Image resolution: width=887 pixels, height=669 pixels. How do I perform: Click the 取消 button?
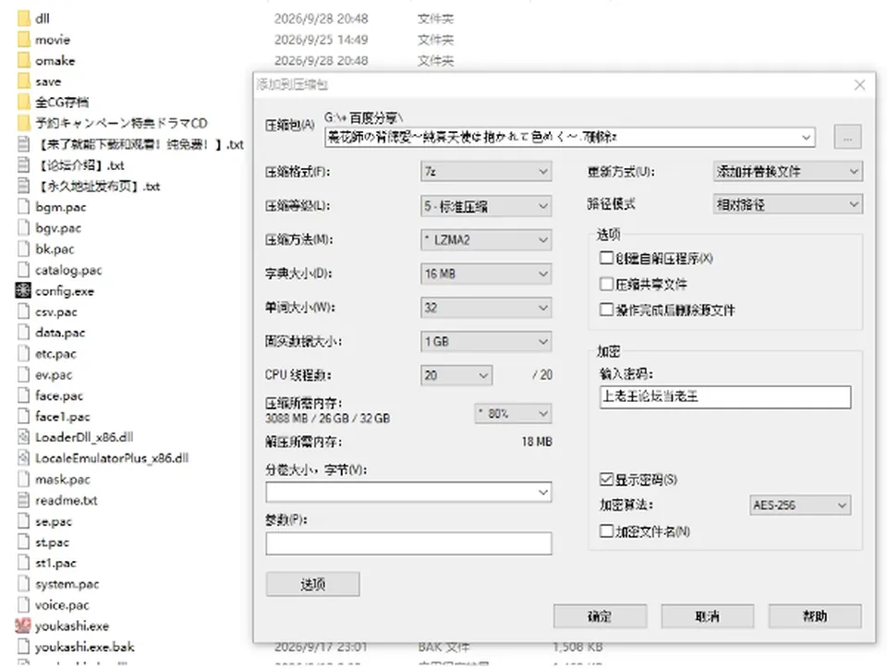[707, 615]
